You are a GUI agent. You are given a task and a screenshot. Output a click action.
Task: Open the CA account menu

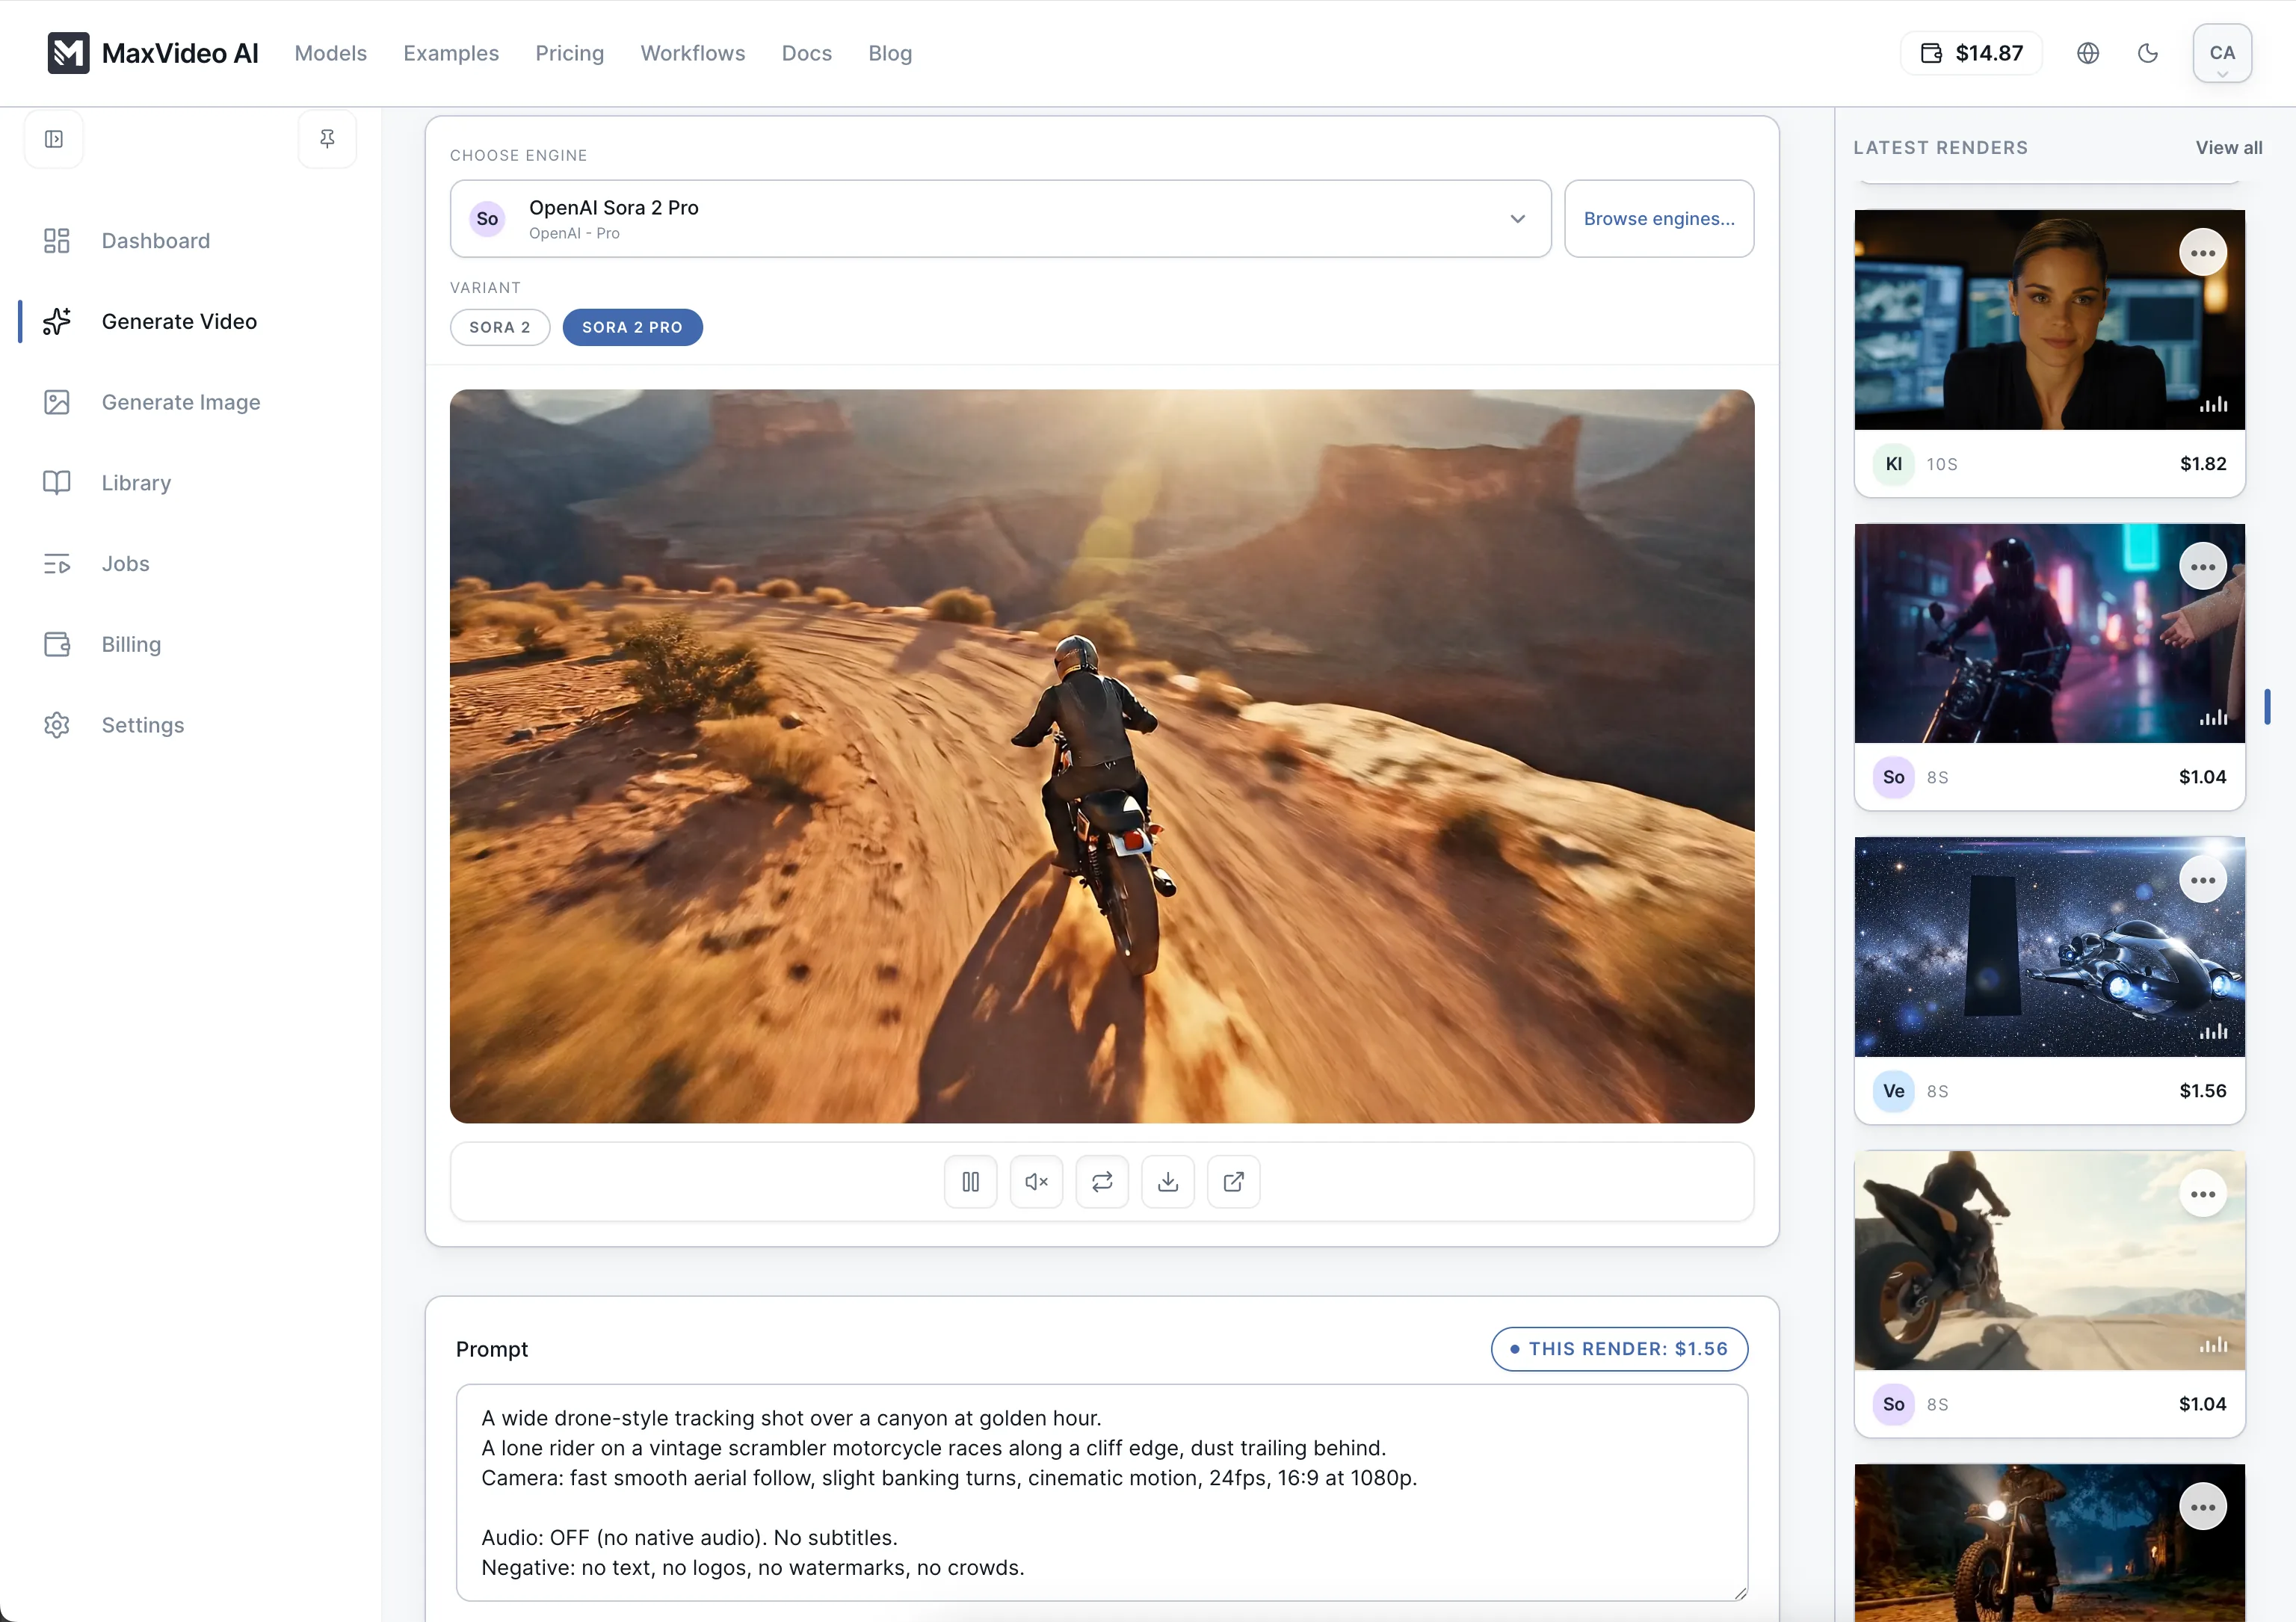point(2221,53)
